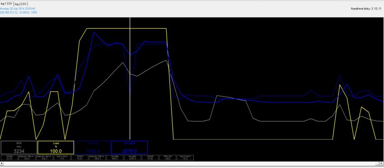Toggle the yellow Load % channel box
The height and width of the screenshot is (168, 384).
(56, 147)
